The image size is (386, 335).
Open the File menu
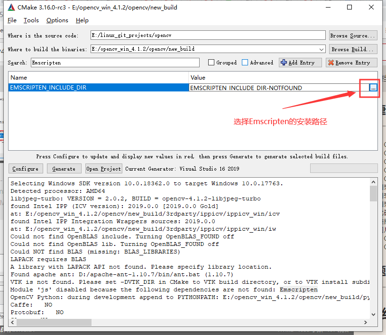(x=12, y=20)
